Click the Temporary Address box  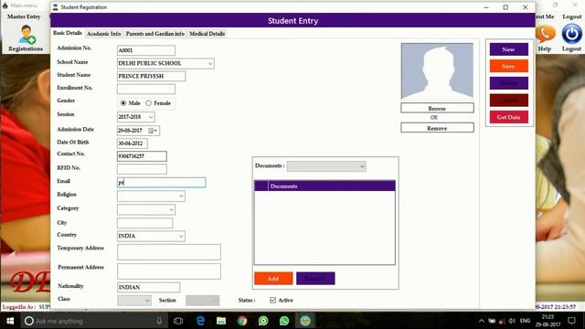pos(169,252)
